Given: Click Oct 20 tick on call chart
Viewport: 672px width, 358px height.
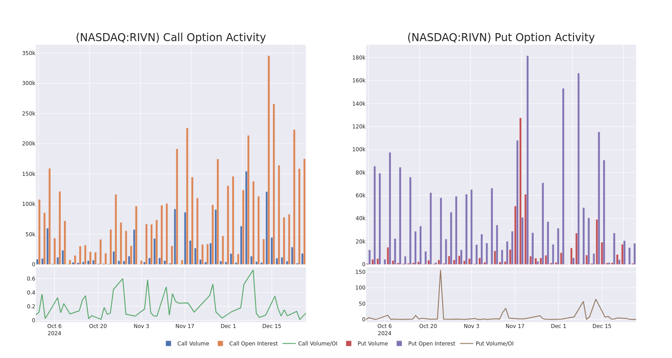Looking at the screenshot, I should pos(98,326).
